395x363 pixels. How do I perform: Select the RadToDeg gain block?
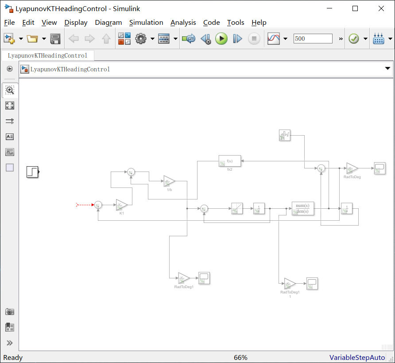[x=352, y=168]
